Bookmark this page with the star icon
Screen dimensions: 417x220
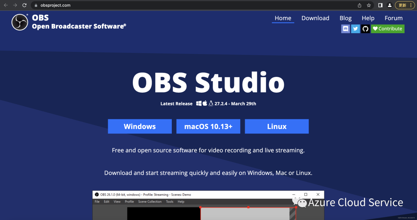coord(369,5)
